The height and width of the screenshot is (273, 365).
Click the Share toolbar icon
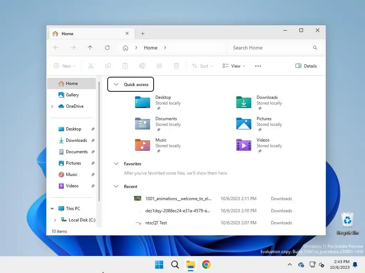(x=159, y=66)
